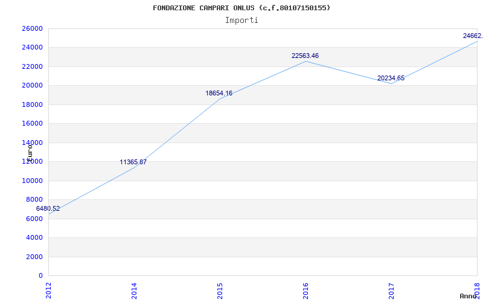Viewport: 483px width, 302px height.
Task: Click the 18000 y-axis value
Action: pyautogui.click(x=32, y=104)
